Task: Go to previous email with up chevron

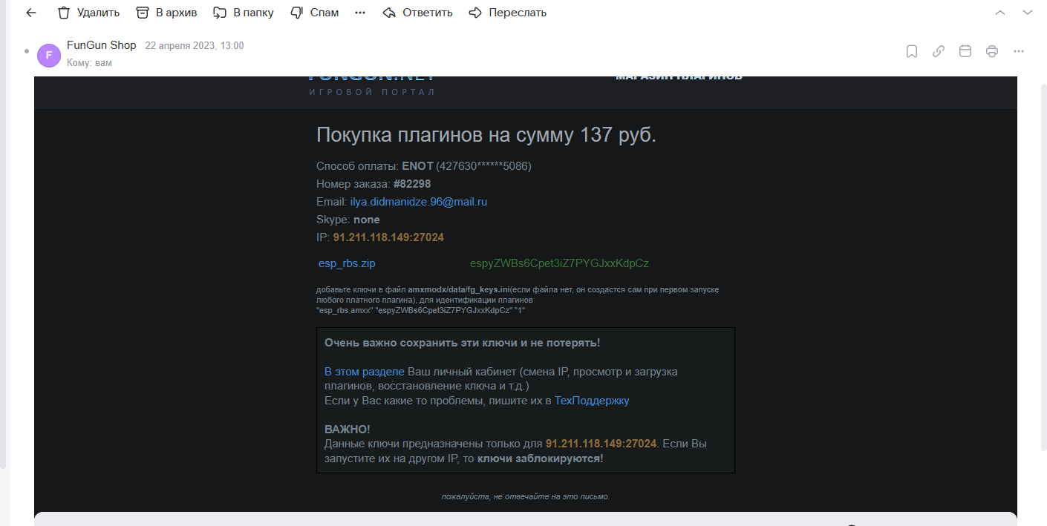Action: point(1000,13)
